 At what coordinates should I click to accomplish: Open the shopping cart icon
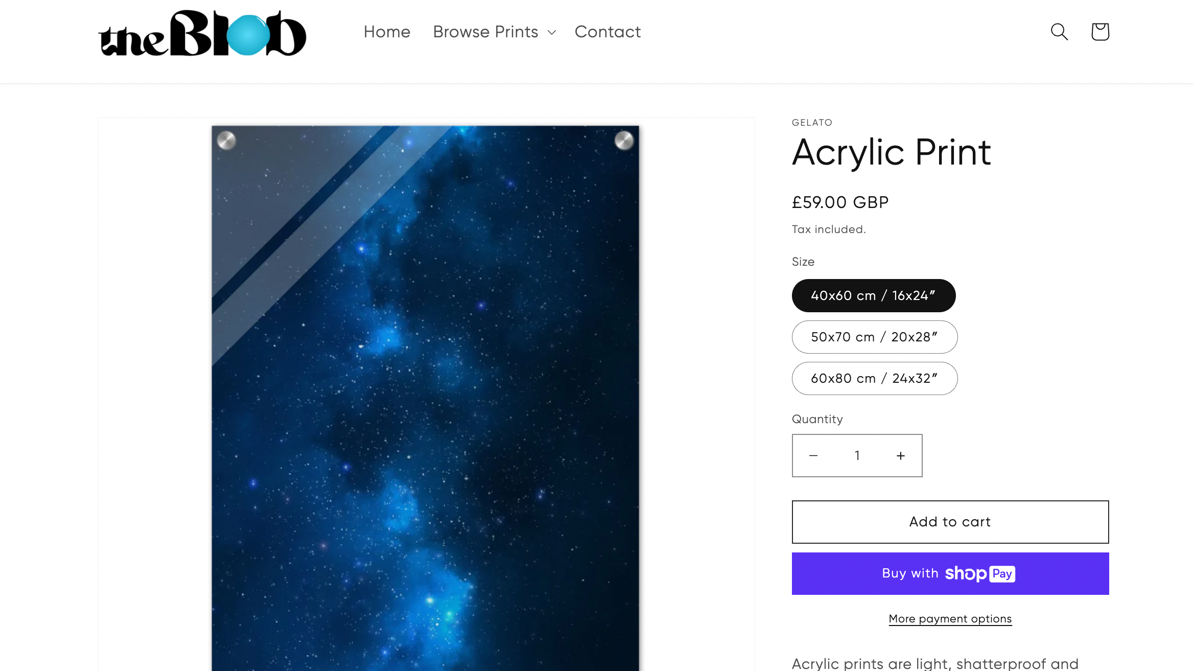click(1100, 32)
